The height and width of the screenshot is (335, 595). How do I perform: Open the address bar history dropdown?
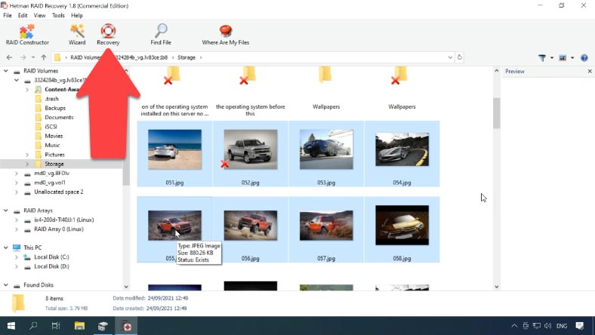[x=450, y=57]
